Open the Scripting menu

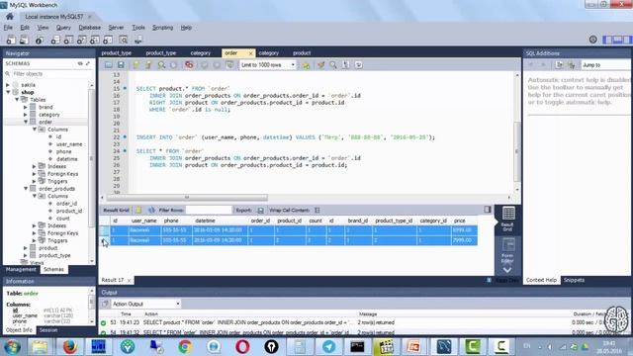(x=162, y=28)
